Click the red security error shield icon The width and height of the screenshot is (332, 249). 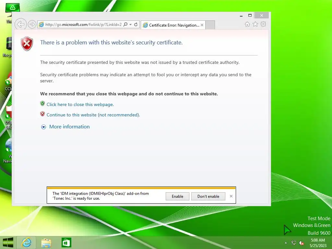(27, 43)
